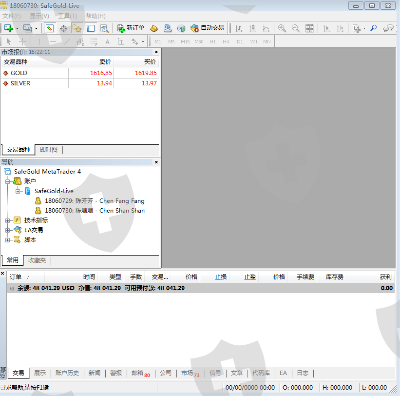400x396 pixels.
Task: Open the Profiles dropdown arrow
Action: 36,28
